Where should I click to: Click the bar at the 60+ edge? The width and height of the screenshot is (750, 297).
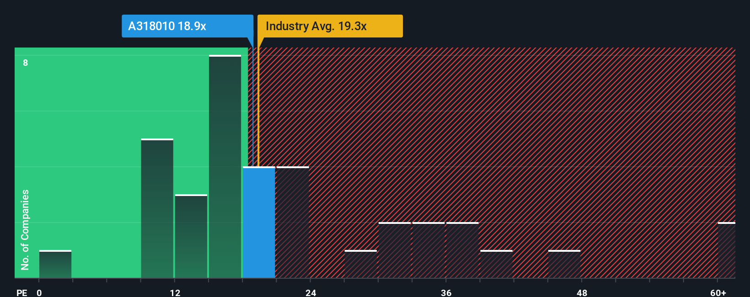click(x=727, y=250)
